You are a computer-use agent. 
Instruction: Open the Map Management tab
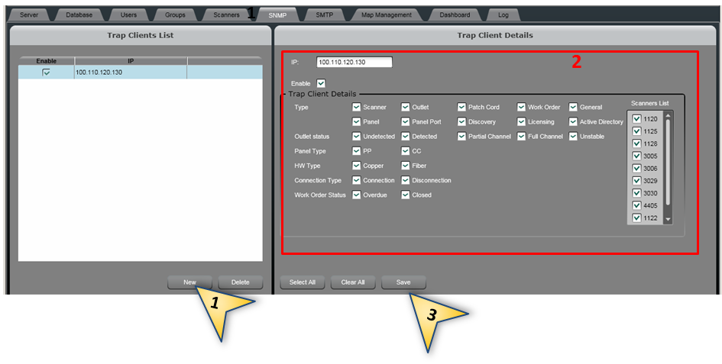click(386, 14)
